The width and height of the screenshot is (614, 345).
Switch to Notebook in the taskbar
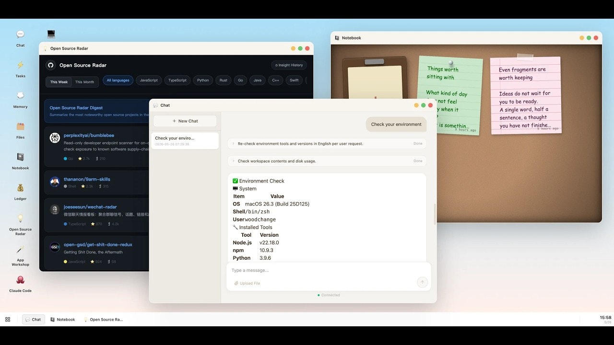tap(63, 320)
